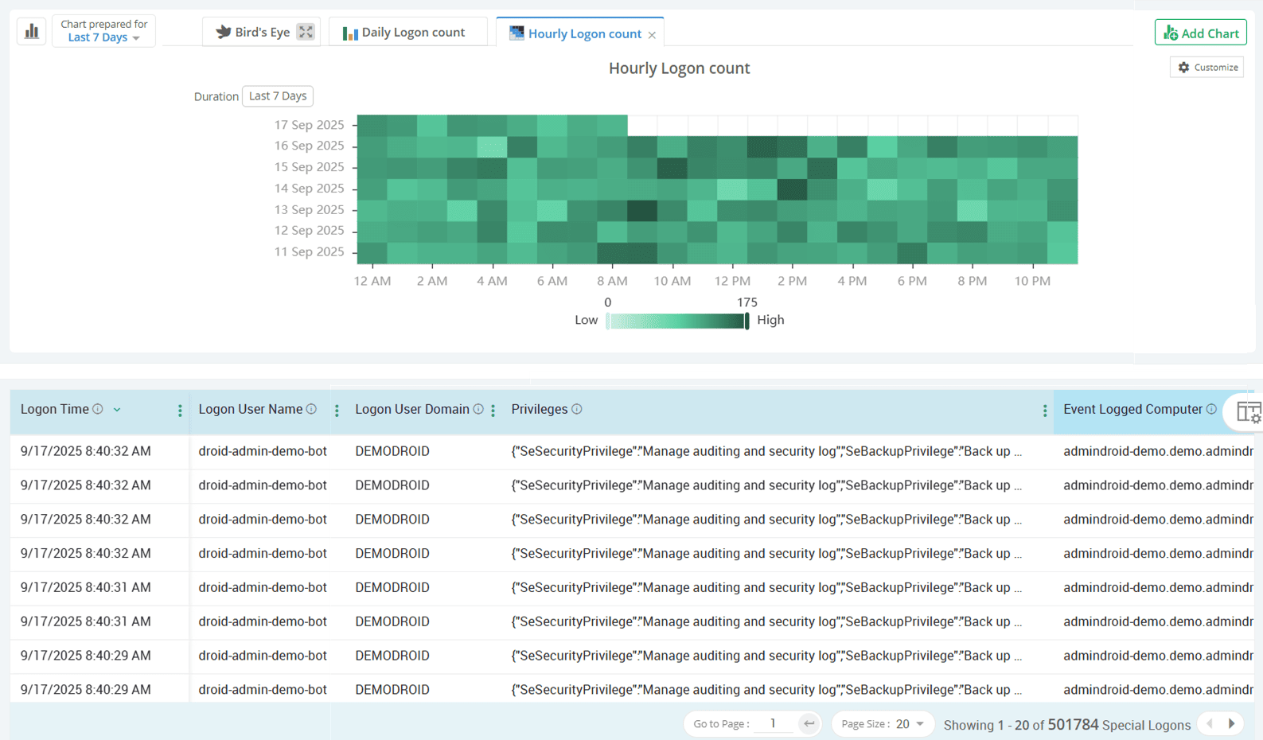Click the Privileges info icon

pyautogui.click(x=577, y=409)
